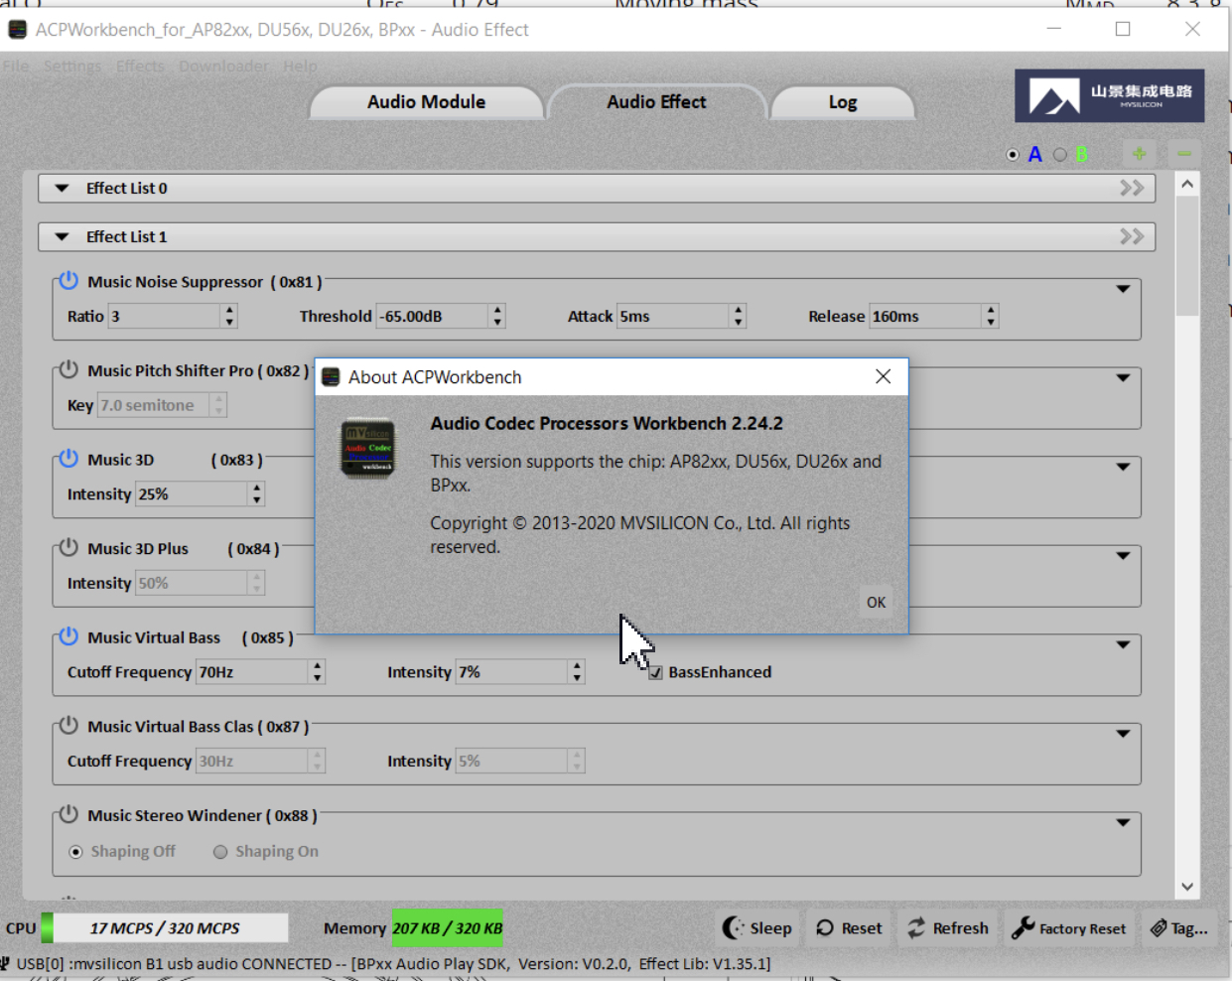The height and width of the screenshot is (981, 1232).
Task: Open the File menu
Action: click(x=16, y=66)
